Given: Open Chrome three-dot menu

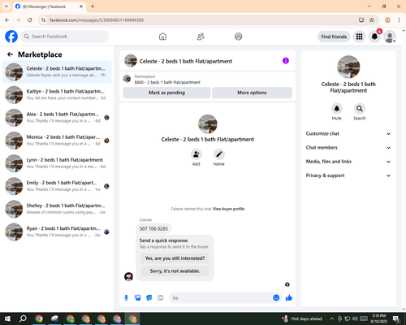Looking at the screenshot, I should [399, 20].
